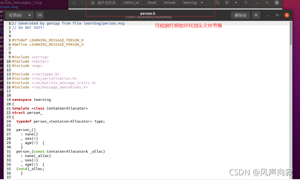The height and width of the screenshot is (180, 300).
Task: Select the learning path breadcrumb
Action: 190,3
